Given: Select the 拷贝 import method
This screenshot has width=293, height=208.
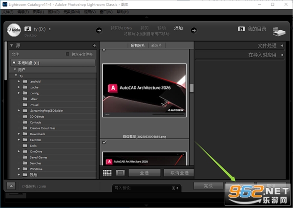Looking at the screenshot, I should click(x=145, y=28).
